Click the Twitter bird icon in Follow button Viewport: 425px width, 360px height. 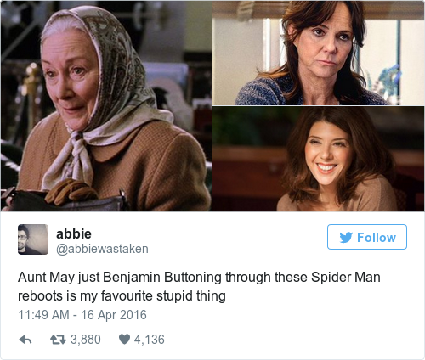[346, 238]
